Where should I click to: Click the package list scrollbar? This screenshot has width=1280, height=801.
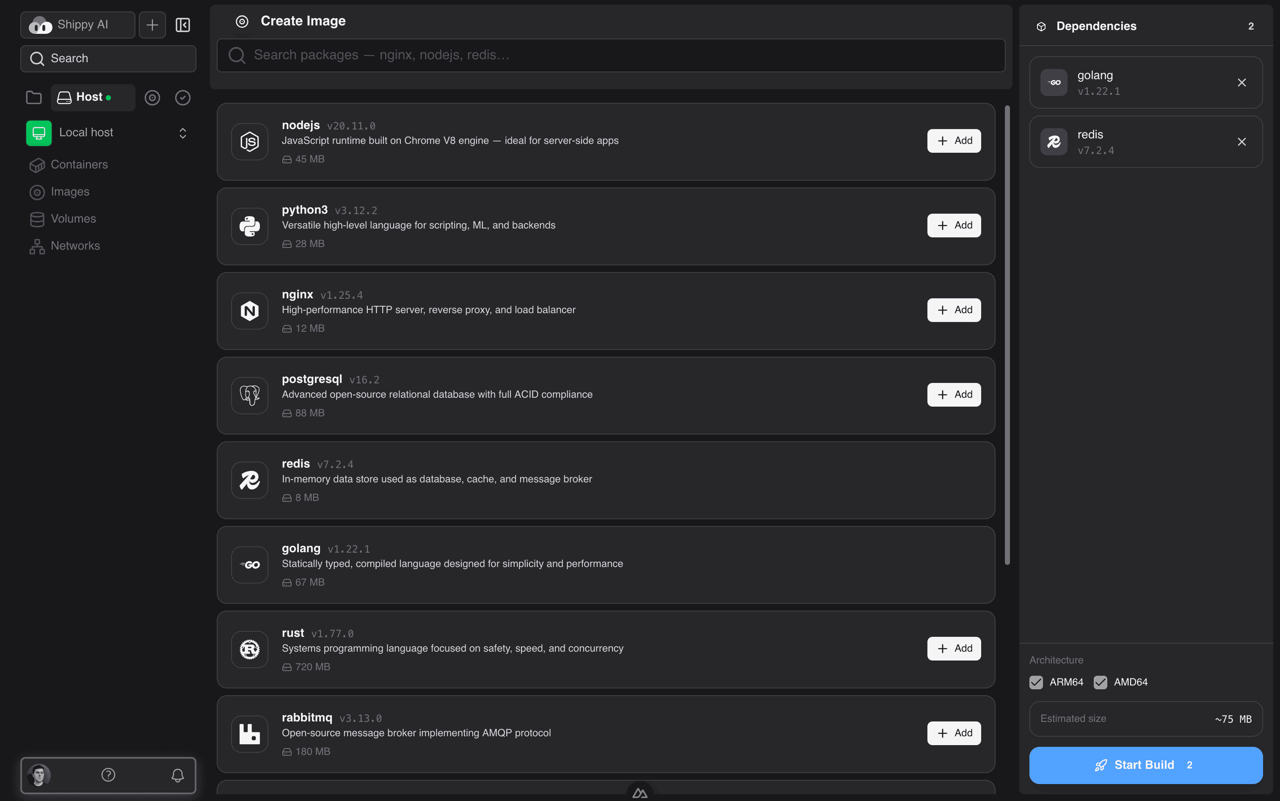click(1007, 336)
